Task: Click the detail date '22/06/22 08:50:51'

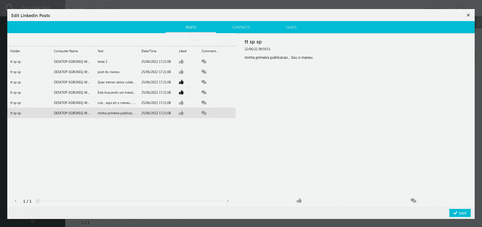Action: point(257,49)
